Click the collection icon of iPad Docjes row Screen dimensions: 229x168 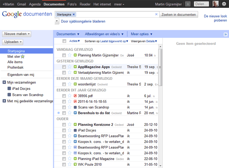[75, 130]
